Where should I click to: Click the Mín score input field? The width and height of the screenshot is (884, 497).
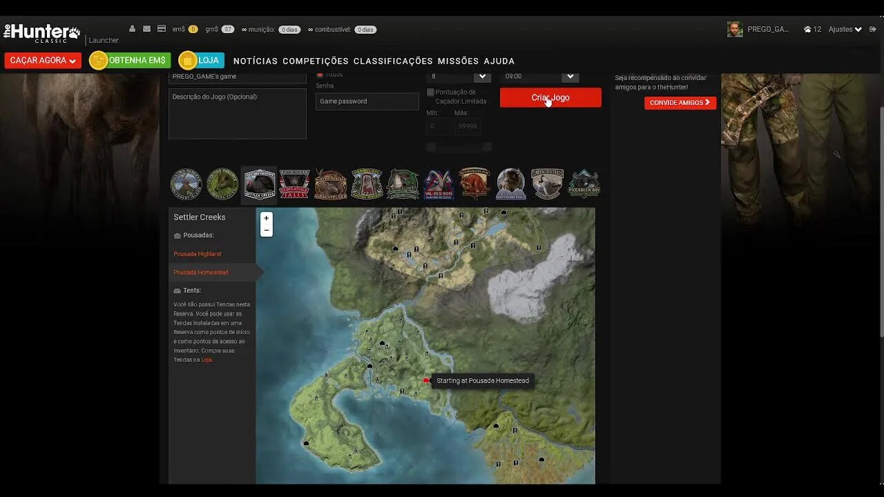439,126
